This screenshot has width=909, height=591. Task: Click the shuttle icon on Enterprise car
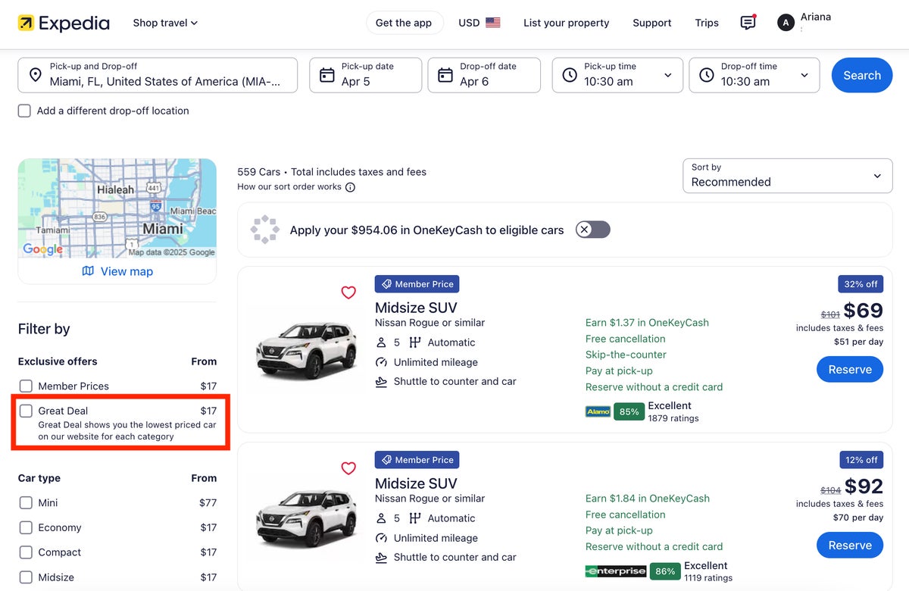coord(381,557)
